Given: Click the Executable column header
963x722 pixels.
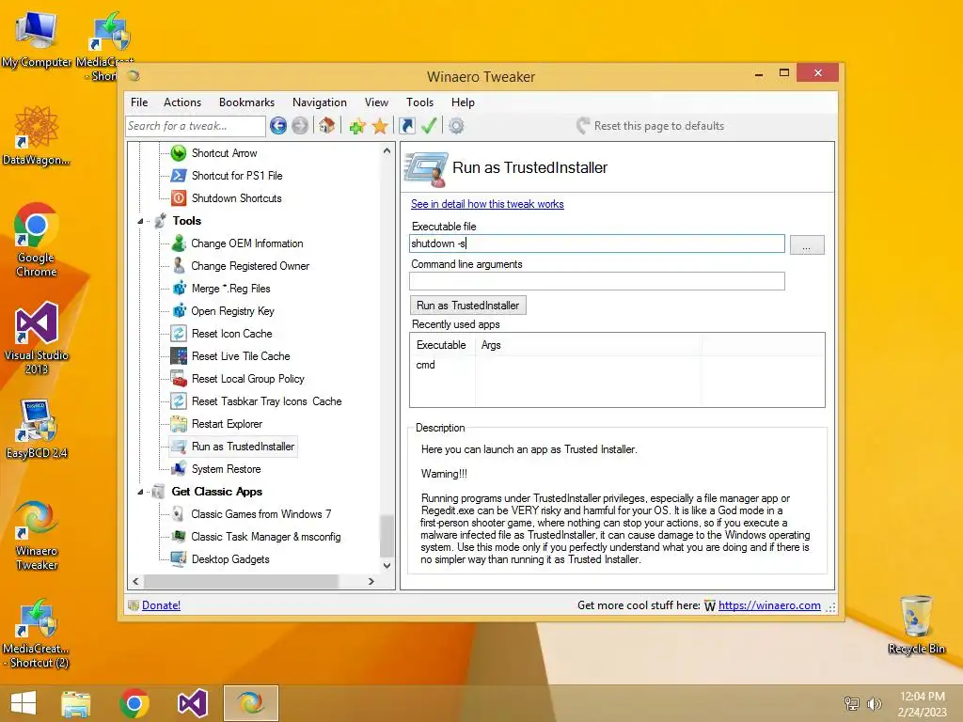Looking at the screenshot, I should 442,345.
